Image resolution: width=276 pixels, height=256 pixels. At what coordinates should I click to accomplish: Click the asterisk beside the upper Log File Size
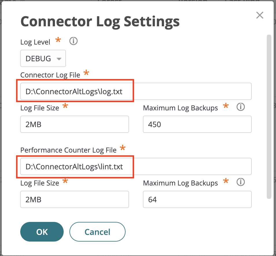[x=65, y=106]
